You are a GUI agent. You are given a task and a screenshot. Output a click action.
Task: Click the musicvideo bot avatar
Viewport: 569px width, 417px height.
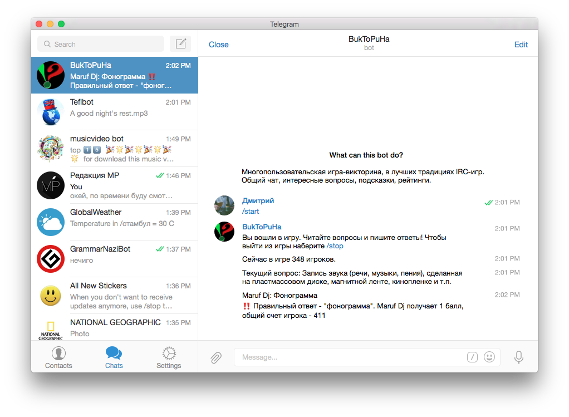pyautogui.click(x=51, y=149)
